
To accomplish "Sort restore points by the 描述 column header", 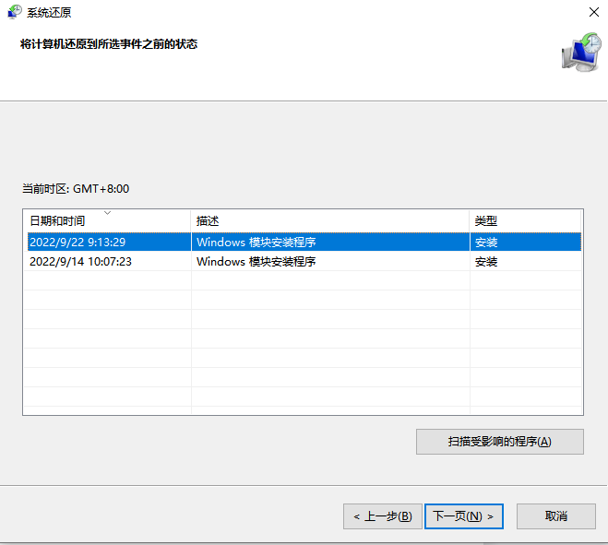I will [x=208, y=221].
